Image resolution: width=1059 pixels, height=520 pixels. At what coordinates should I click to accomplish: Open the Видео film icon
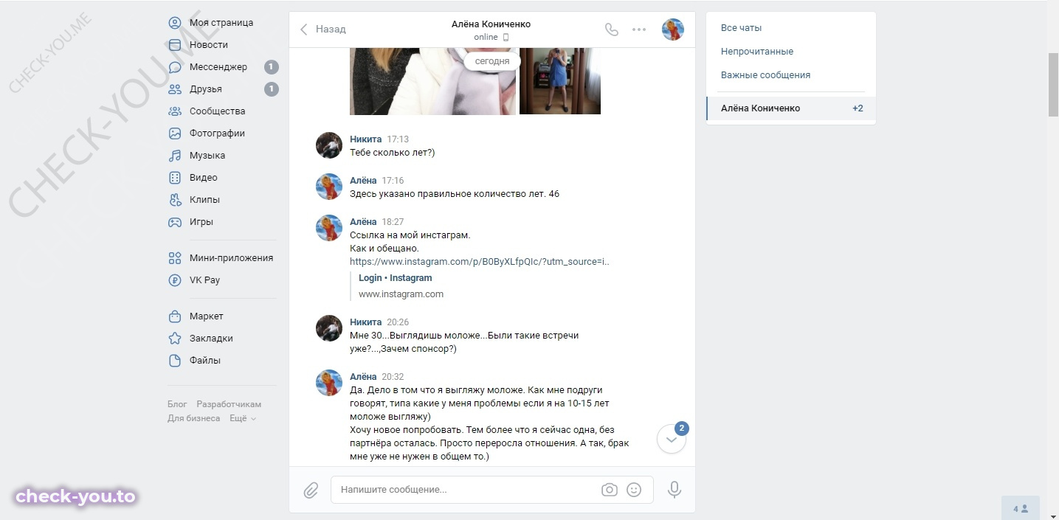coord(175,178)
